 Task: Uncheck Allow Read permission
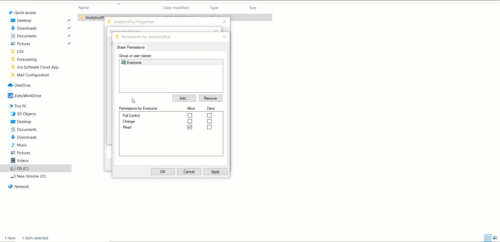[x=190, y=127]
